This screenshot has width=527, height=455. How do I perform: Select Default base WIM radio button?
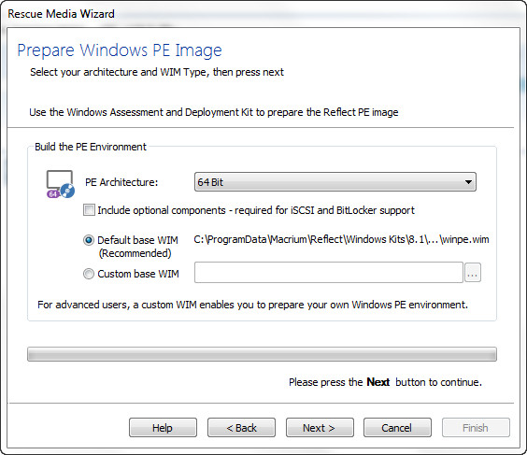pyautogui.click(x=89, y=240)
